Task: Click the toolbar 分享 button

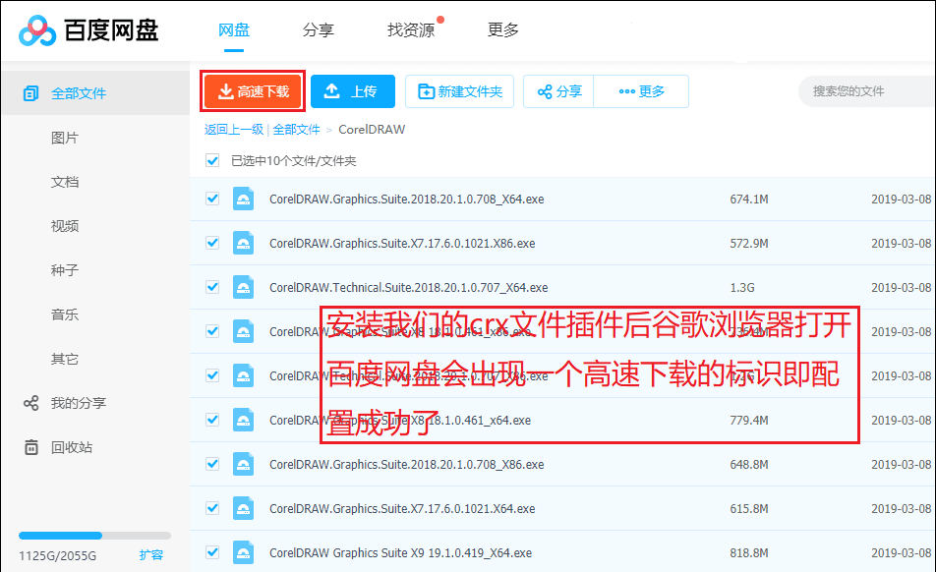Action: [558, 91]
